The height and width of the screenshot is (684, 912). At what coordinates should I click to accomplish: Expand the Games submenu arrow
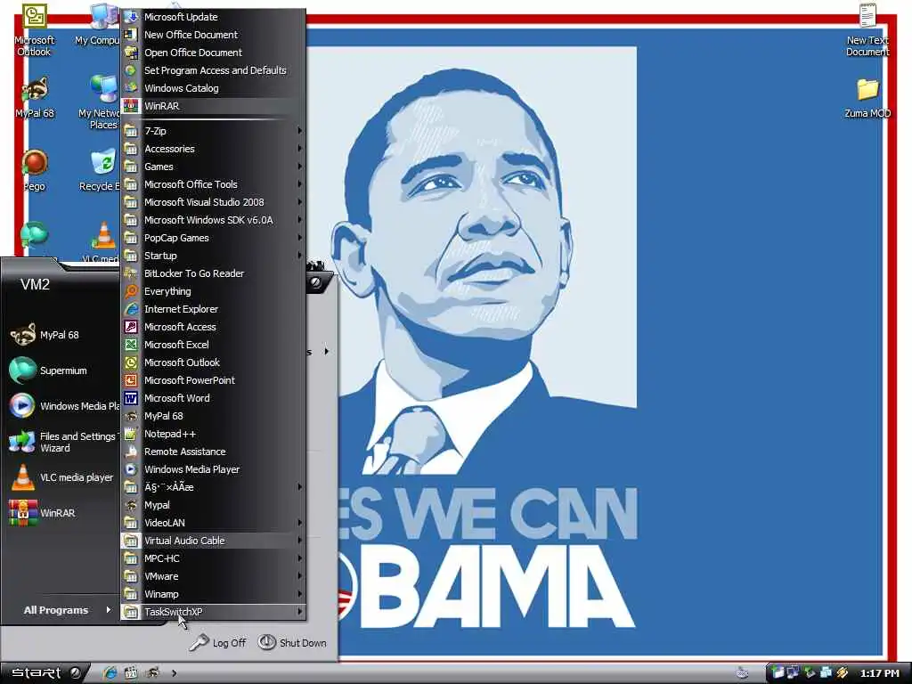299,167
